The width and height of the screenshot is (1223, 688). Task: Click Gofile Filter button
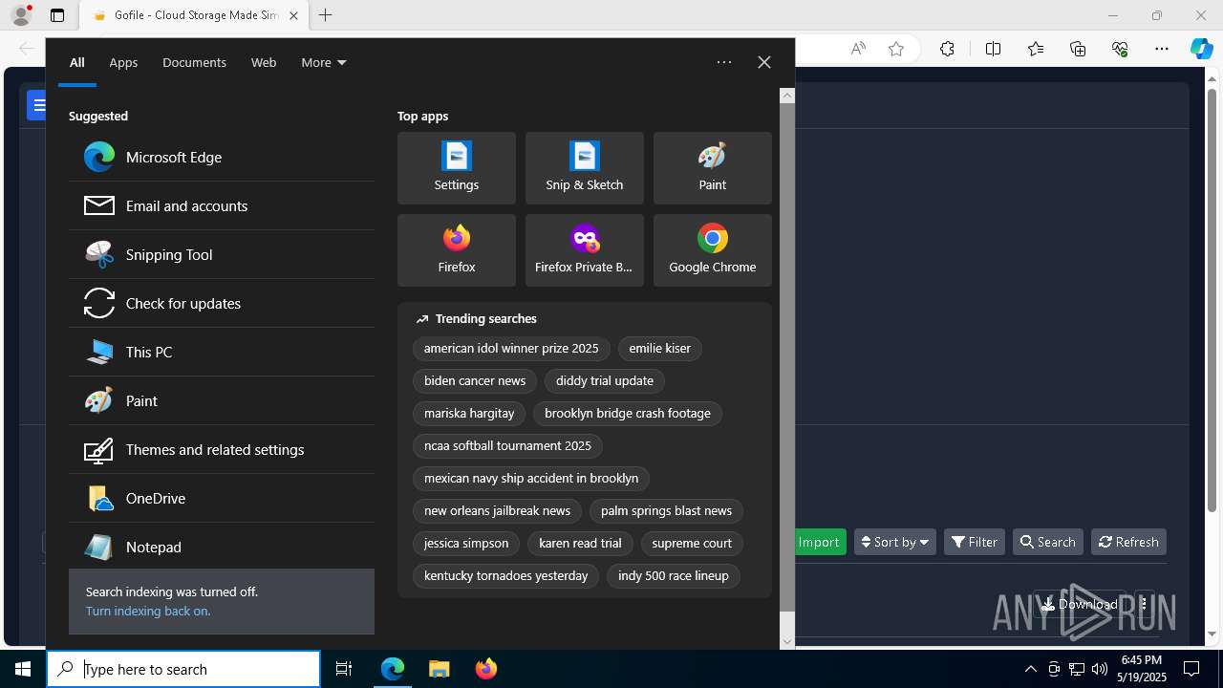click(975, 542)
